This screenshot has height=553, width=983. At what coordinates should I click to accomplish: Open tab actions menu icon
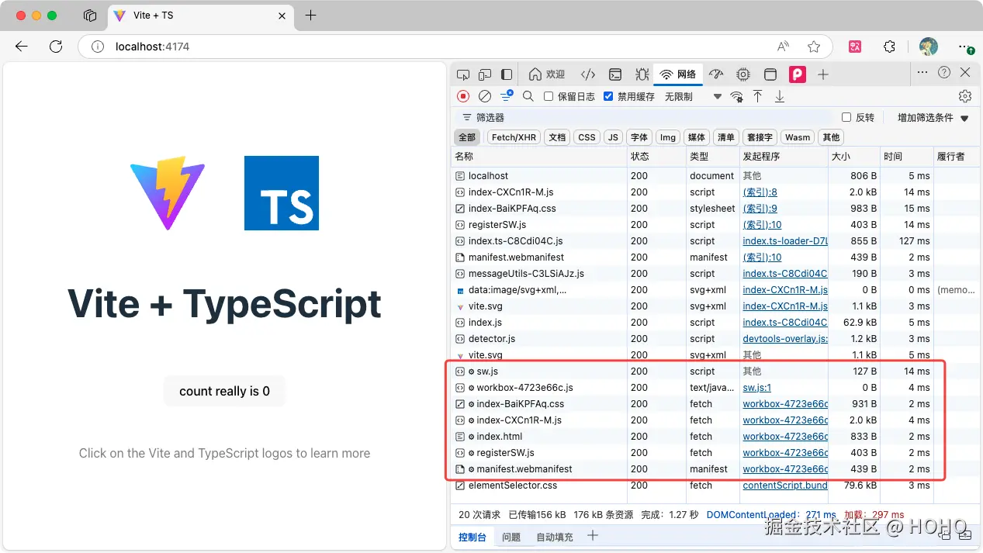pos(90,16)
